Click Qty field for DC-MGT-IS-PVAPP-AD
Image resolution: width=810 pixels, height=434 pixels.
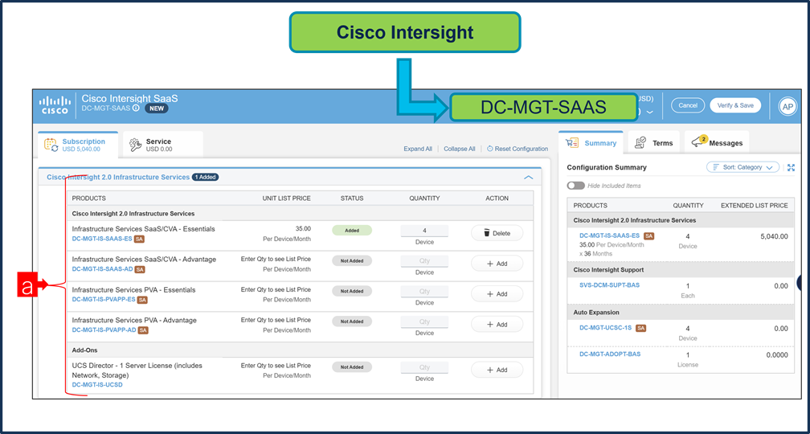[424, 321]
